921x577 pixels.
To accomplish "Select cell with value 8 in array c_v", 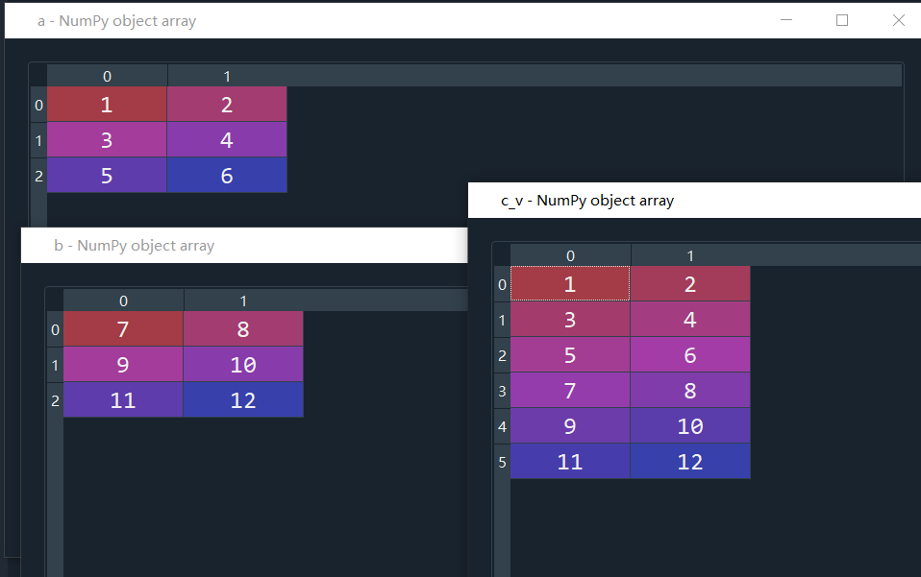I will 690,390.
